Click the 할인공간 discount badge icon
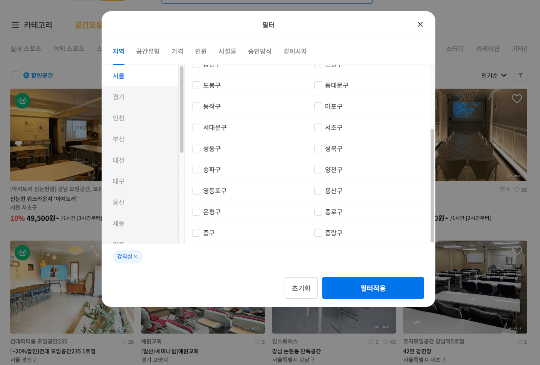540x365 pixels. [26, 75]
